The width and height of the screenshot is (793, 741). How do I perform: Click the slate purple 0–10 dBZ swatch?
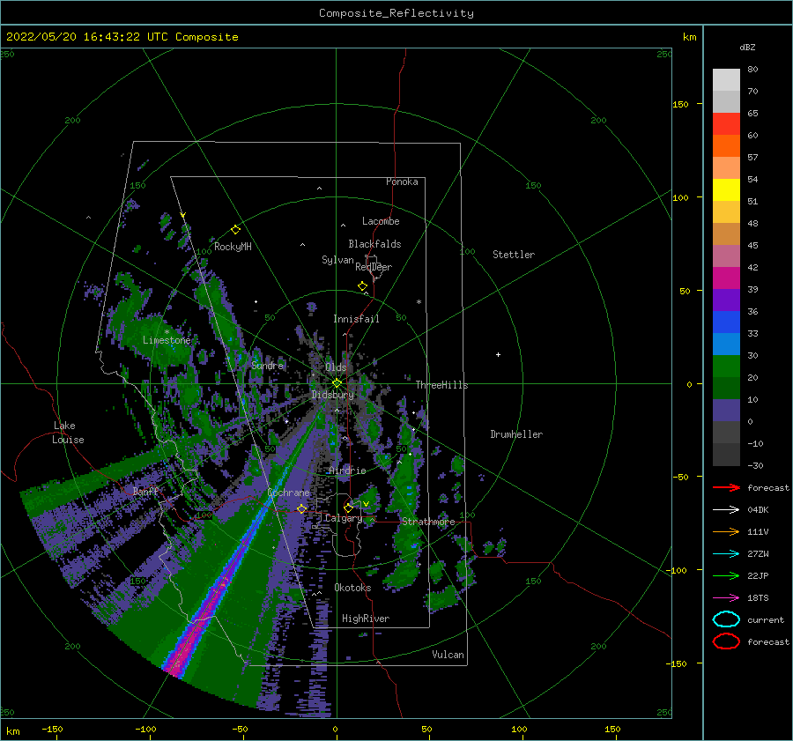click(726, 411)
